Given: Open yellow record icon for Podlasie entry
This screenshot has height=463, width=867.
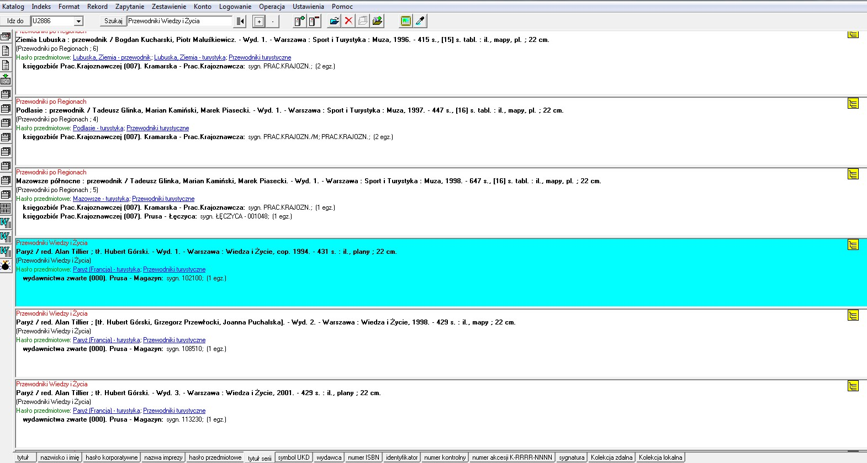Looking at the screenshot, I should point(853,103).
